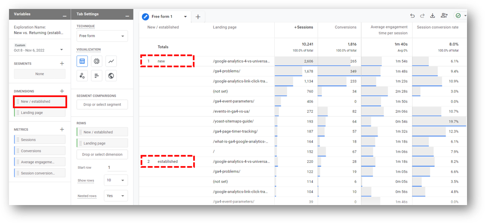Open the Technique Free form dropdown
The width and height of the screenshot is (485, 223).
102,36
